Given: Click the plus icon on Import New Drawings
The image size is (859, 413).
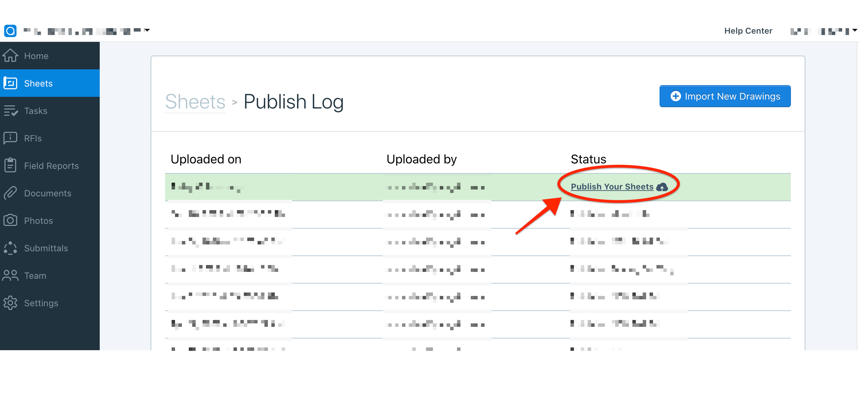Looking at the screenshot, I should [675, 96].
